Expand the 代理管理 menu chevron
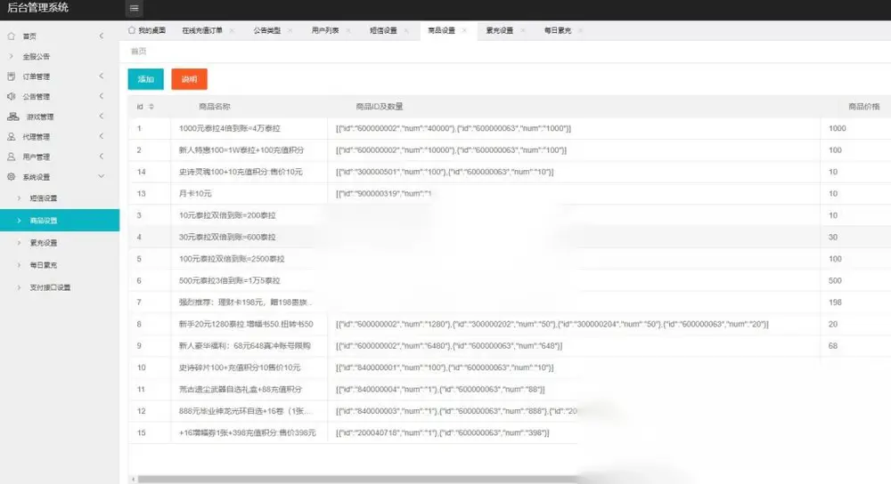Viewport: 891px width, 484px height. pyautogui.click(x=102, y=137)
